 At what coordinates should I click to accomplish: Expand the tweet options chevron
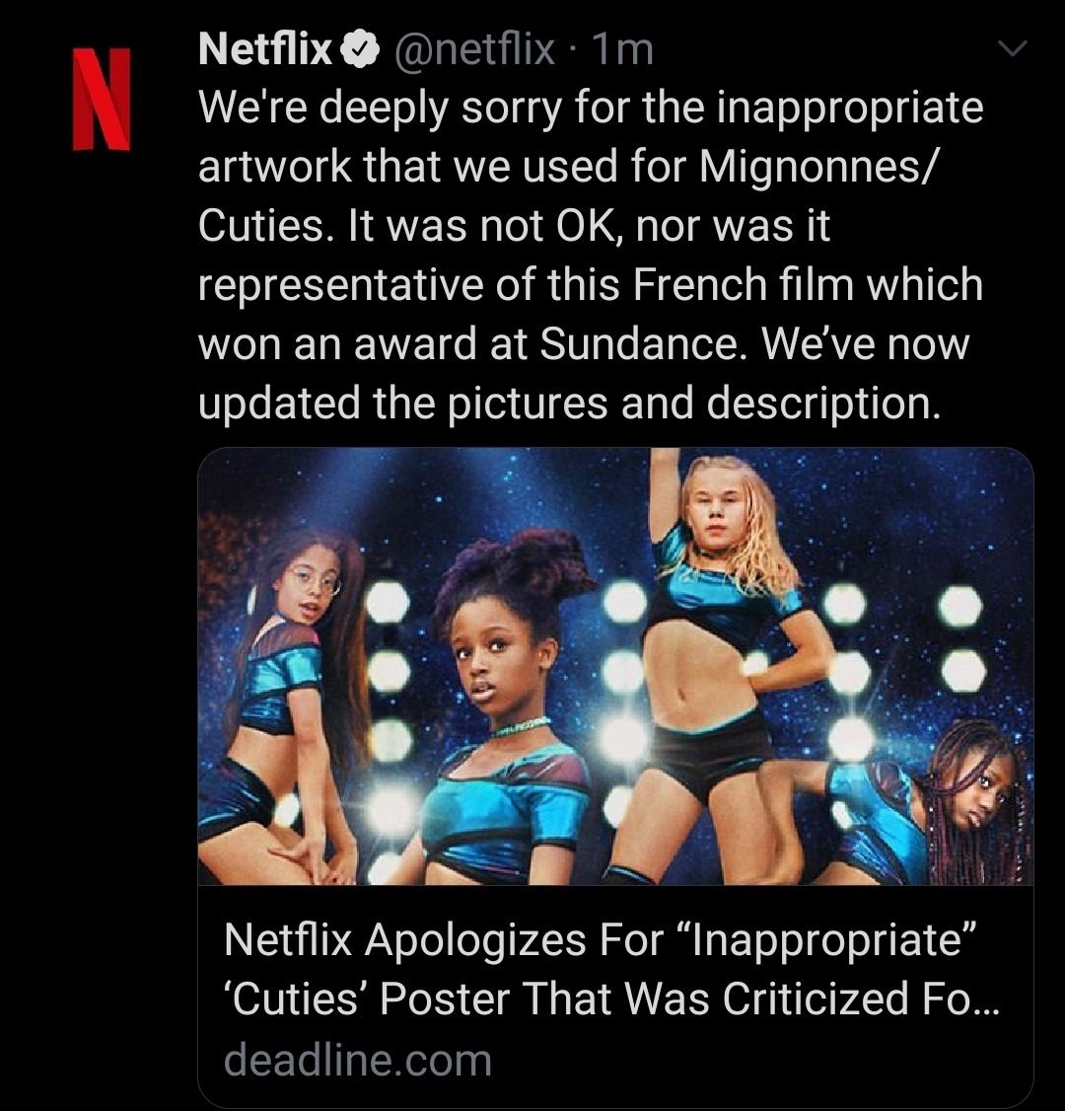coord(1012,48)
